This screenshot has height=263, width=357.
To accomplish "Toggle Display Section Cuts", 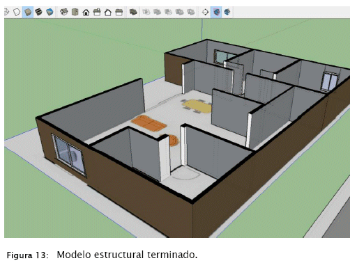I will coord(227,12).
